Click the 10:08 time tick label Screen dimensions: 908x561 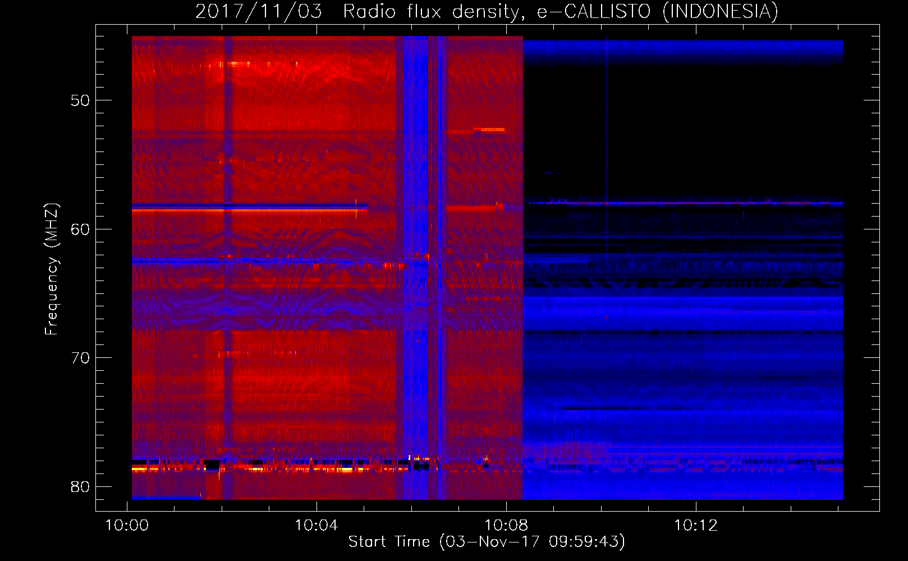pyautogui.click(x=506, y=525)
